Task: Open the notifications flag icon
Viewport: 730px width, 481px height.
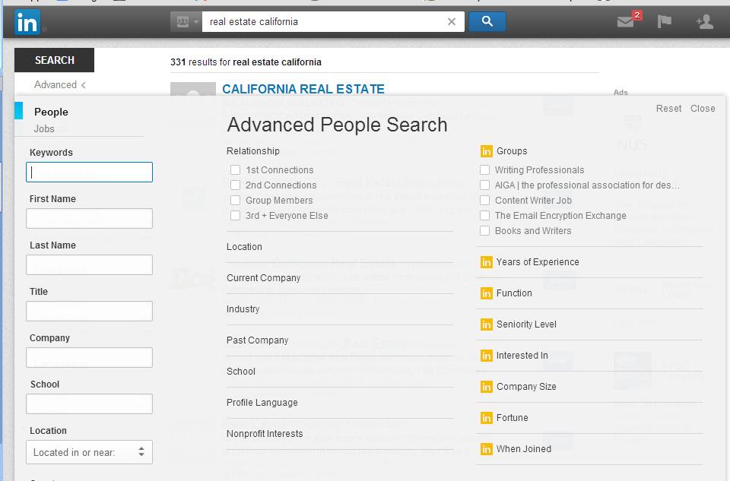Action: [x=665, y=21]
